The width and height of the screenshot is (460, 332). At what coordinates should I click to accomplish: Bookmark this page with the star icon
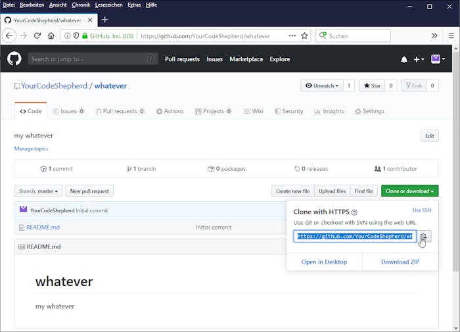(x=304, y=36)
